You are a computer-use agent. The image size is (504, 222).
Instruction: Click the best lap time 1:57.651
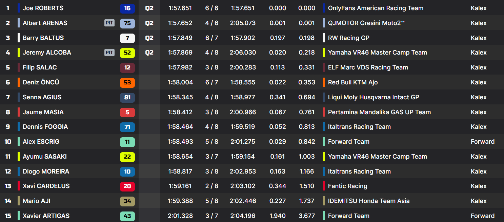coord(180,8)
